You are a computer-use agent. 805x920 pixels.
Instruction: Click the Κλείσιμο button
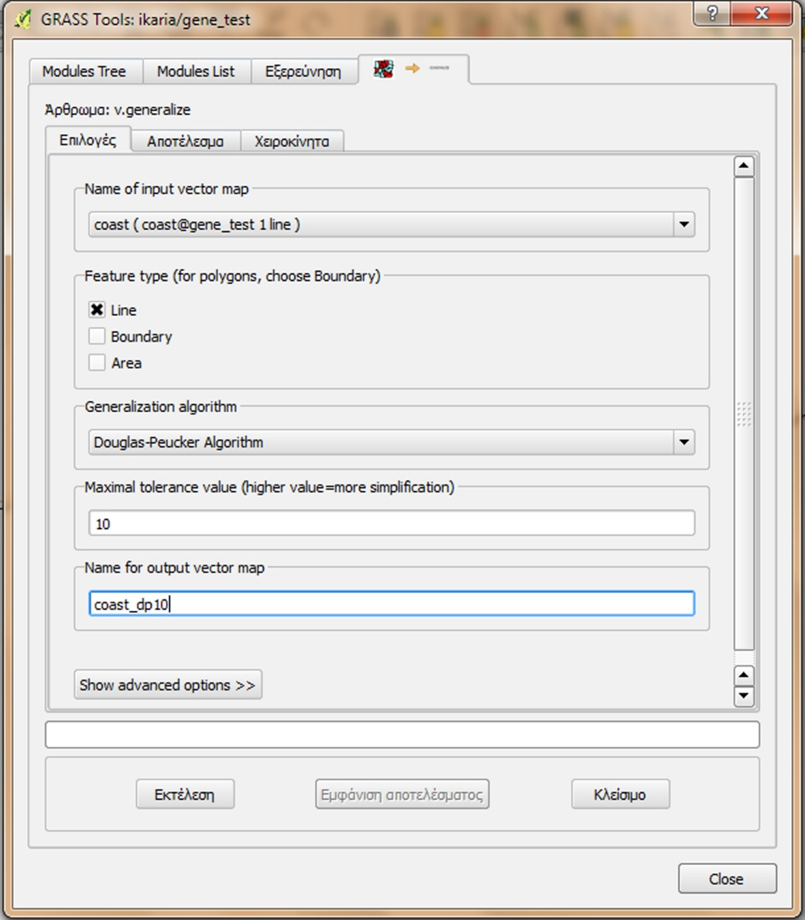tap(620, 795)
